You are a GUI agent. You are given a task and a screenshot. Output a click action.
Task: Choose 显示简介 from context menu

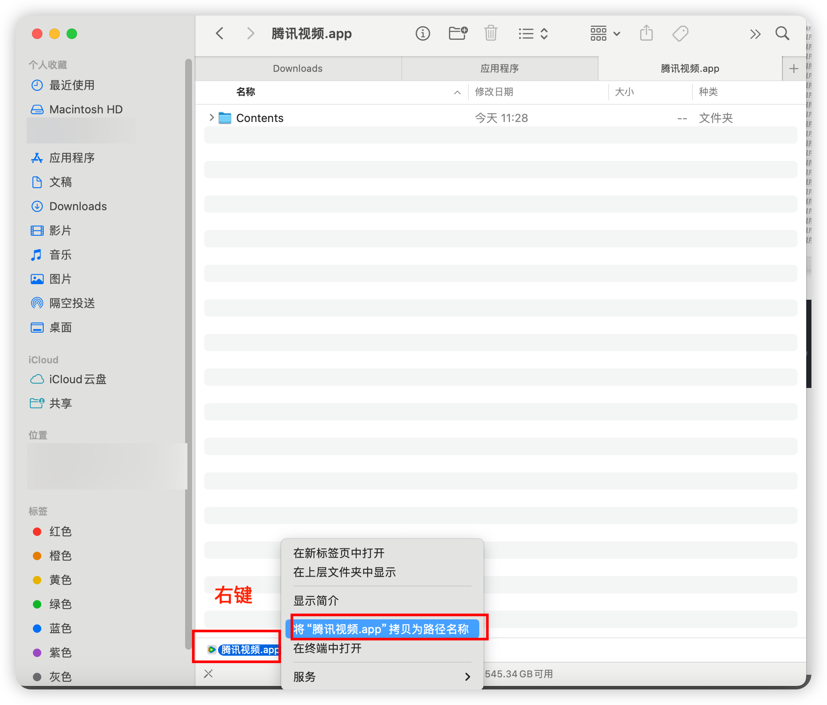382,601
